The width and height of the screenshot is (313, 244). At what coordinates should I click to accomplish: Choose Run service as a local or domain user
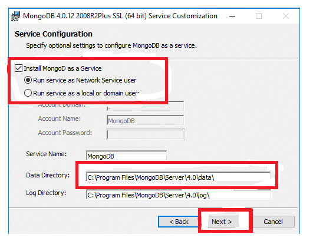(x=28, y=93)
